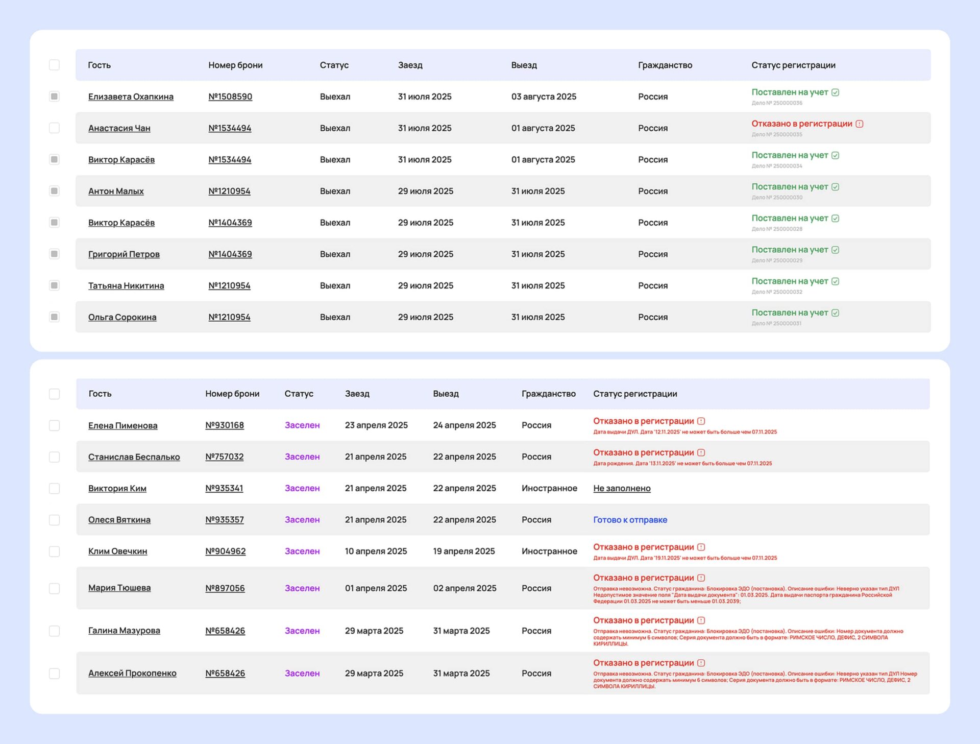Image resolution: width=980 pixels, height=744 pixels.
Task: Click red alert icon in Анастасия Чан row
Action: point(859,124)
